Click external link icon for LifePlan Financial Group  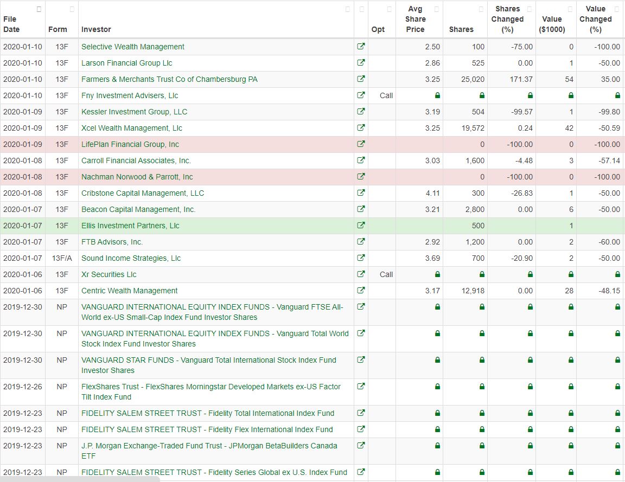tap(361, 144)
